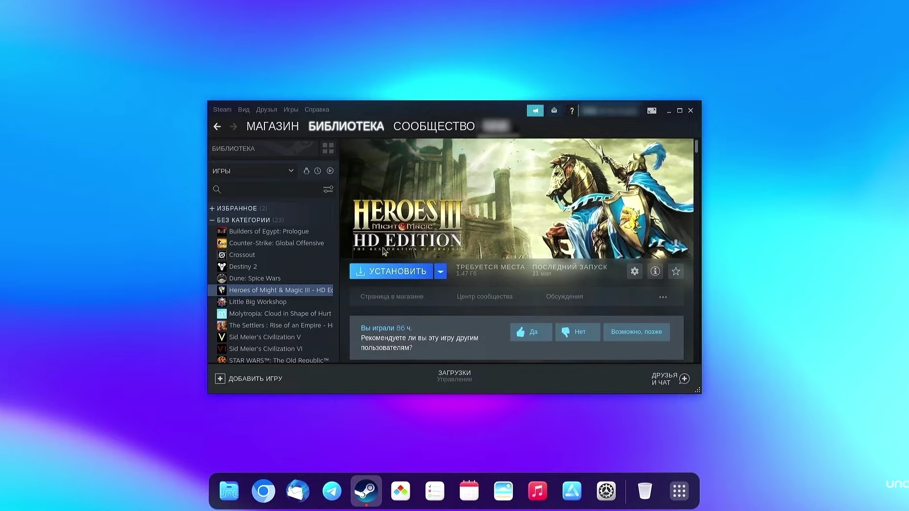Open Страница в магазине link
This screenshot has height=511, width=909.
(x=392, y=297)
